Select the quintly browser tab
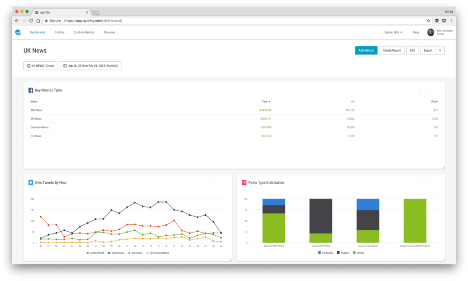This screenshot has width=468, height=281. click(x=61, y=12)
